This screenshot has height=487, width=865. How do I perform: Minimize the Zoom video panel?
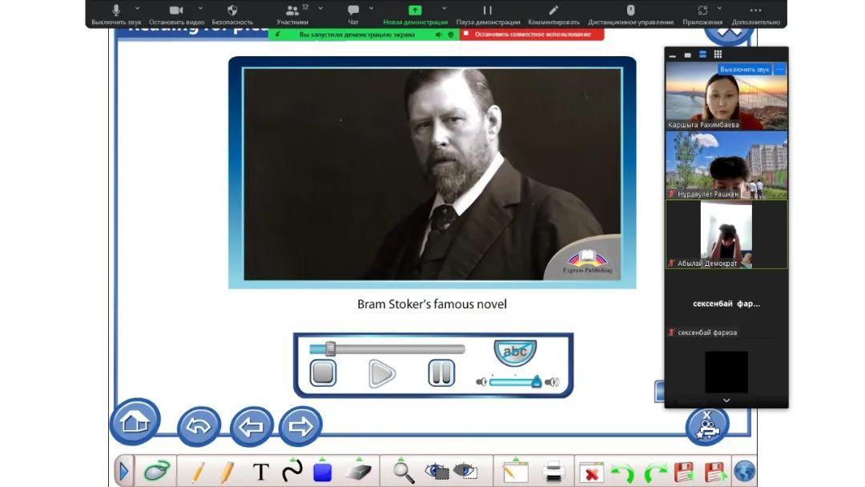click(673, 54)
